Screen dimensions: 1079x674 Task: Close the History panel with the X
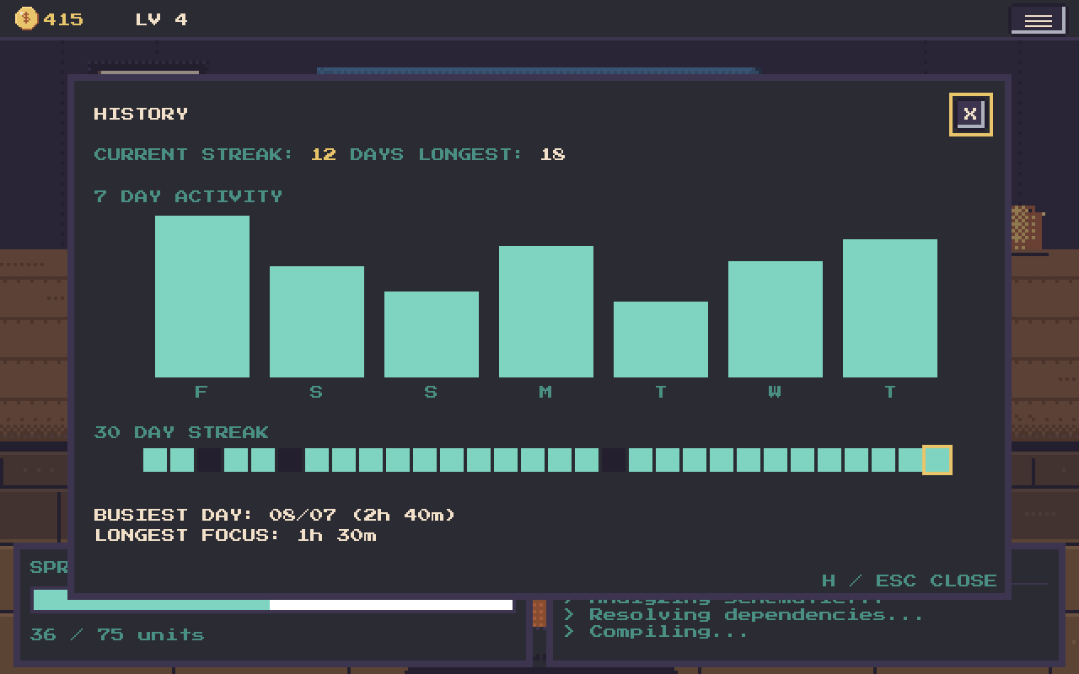pyautogui.click(x=970, y=114)
